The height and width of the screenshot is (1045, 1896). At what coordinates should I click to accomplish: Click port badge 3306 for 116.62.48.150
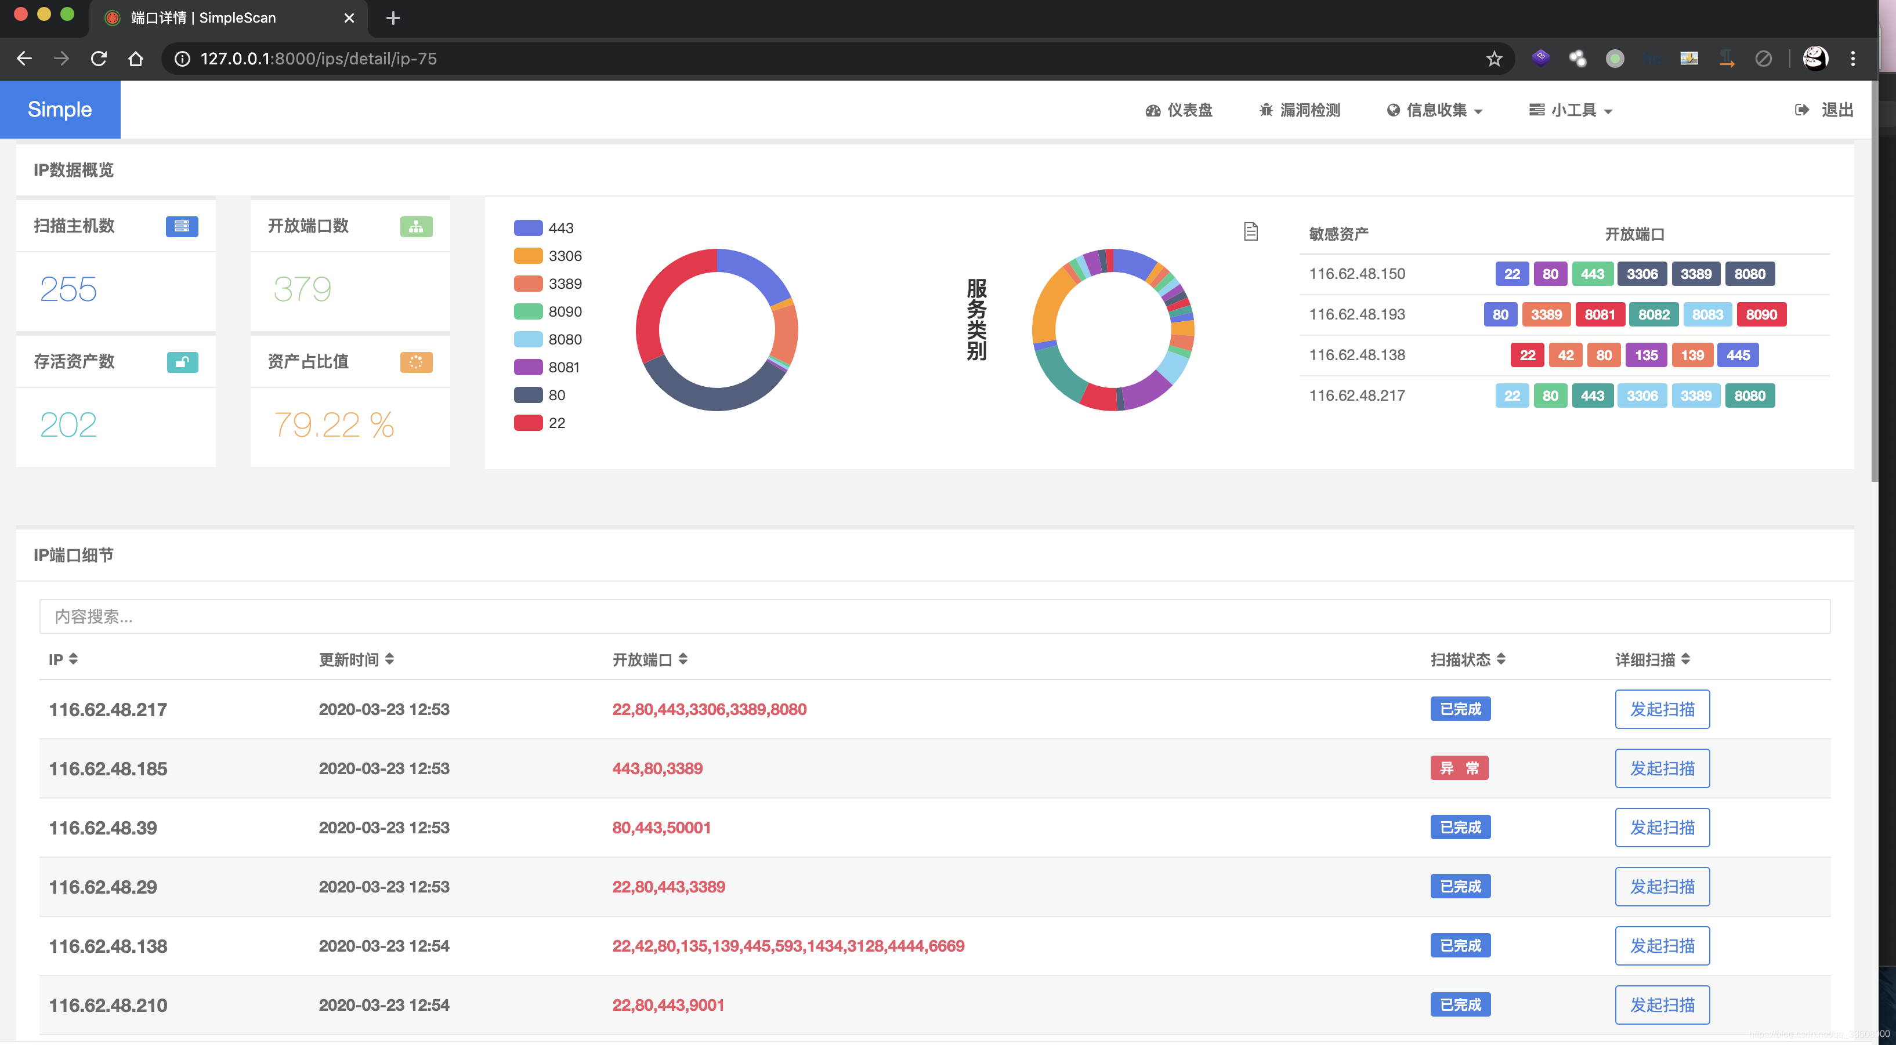pos(1641,274)
